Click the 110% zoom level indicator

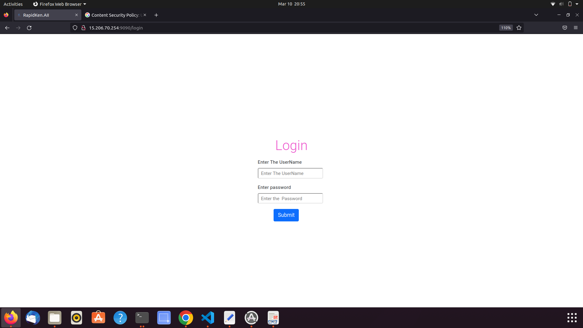[x=506, y=28]
